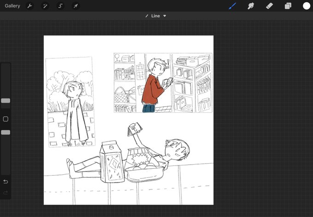Click the brush opacity slider handle
Screen dimensions: 313x217
(x=6, y=132)
